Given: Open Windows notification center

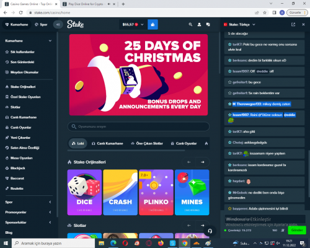Looking at the screenshot, I should (x=302, y=243).
